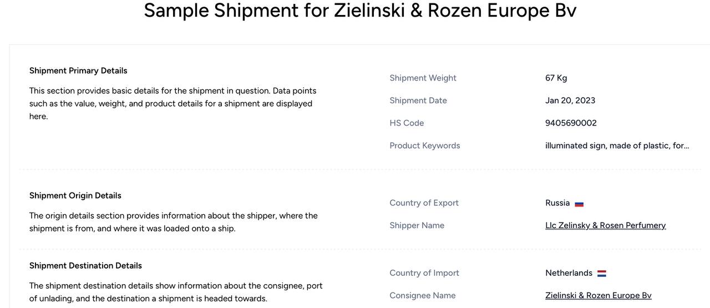Click the Country of Export label
710x308 pixels.
[424, 203]
